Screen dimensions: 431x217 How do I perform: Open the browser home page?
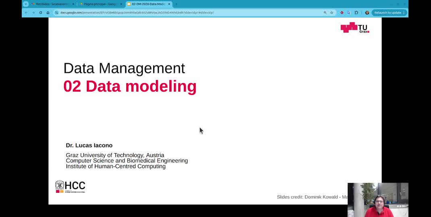point(48,12)
